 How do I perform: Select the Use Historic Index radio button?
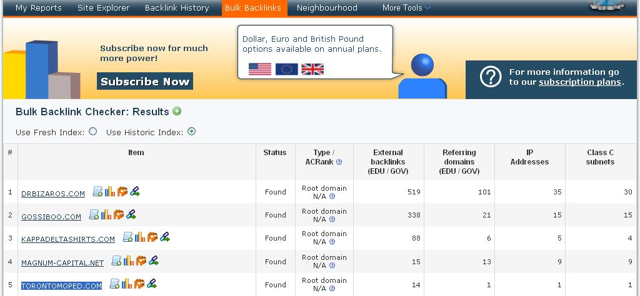pyautogui.click(x=191, y=131)
